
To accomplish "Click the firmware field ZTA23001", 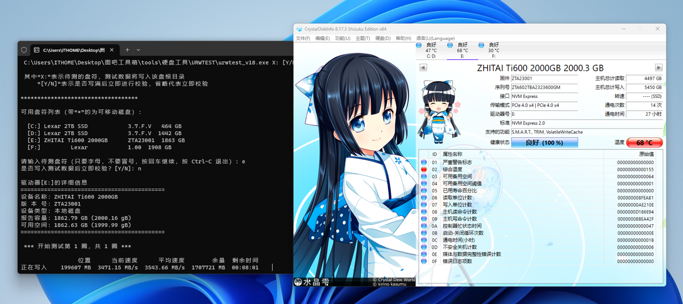I will [543, 79].
